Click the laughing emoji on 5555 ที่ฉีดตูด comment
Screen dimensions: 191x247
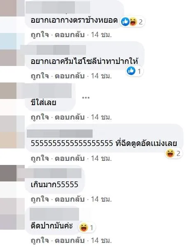click(170, 153)
